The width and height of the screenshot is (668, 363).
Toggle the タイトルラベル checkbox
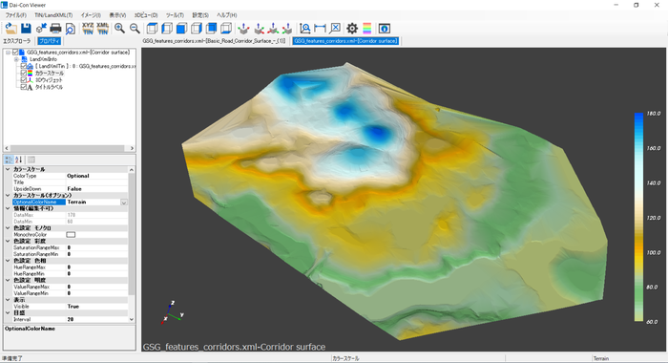pyautogui.click(x=24, y=87)
